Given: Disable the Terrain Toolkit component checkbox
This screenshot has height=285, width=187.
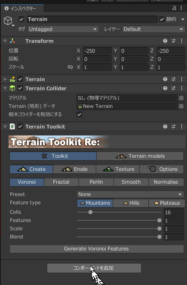Looking at the screenshot, I should (20, 126).
